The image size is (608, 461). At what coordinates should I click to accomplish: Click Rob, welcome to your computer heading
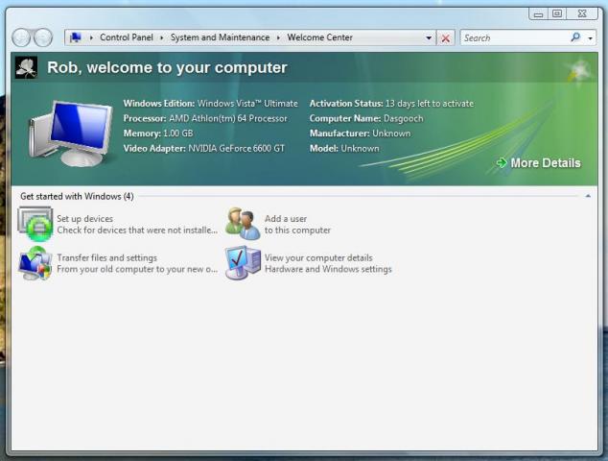pos(167,67)
